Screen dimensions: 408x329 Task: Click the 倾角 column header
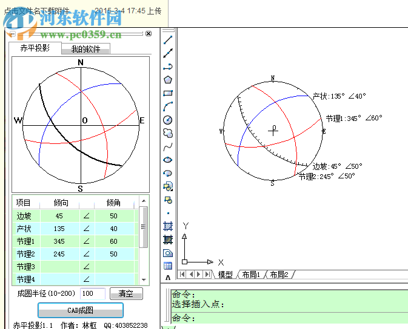[x=114, y=203]
